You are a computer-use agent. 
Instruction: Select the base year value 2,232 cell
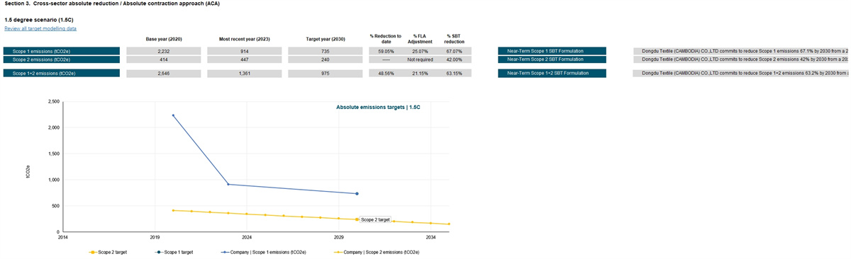pyautogui.click(x=164, y=51)
